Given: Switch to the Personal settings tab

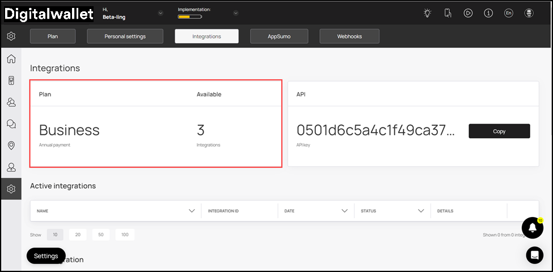Looking at the screenshot, I should [x=125, y=36].
